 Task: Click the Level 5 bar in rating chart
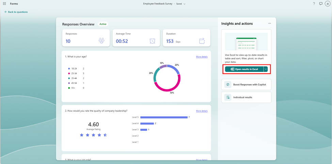pyautogui.click(x=164, y=117)
